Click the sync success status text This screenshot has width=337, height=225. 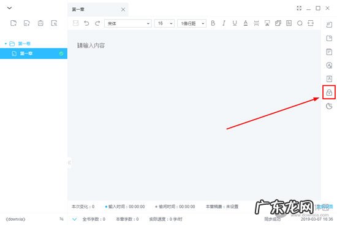click(x=272, y=219)
